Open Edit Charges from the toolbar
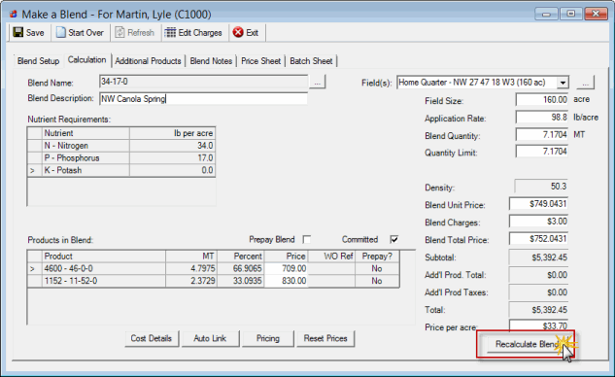Image resolution: width=615 pixels, height=377 pixels. pos(193,33)
